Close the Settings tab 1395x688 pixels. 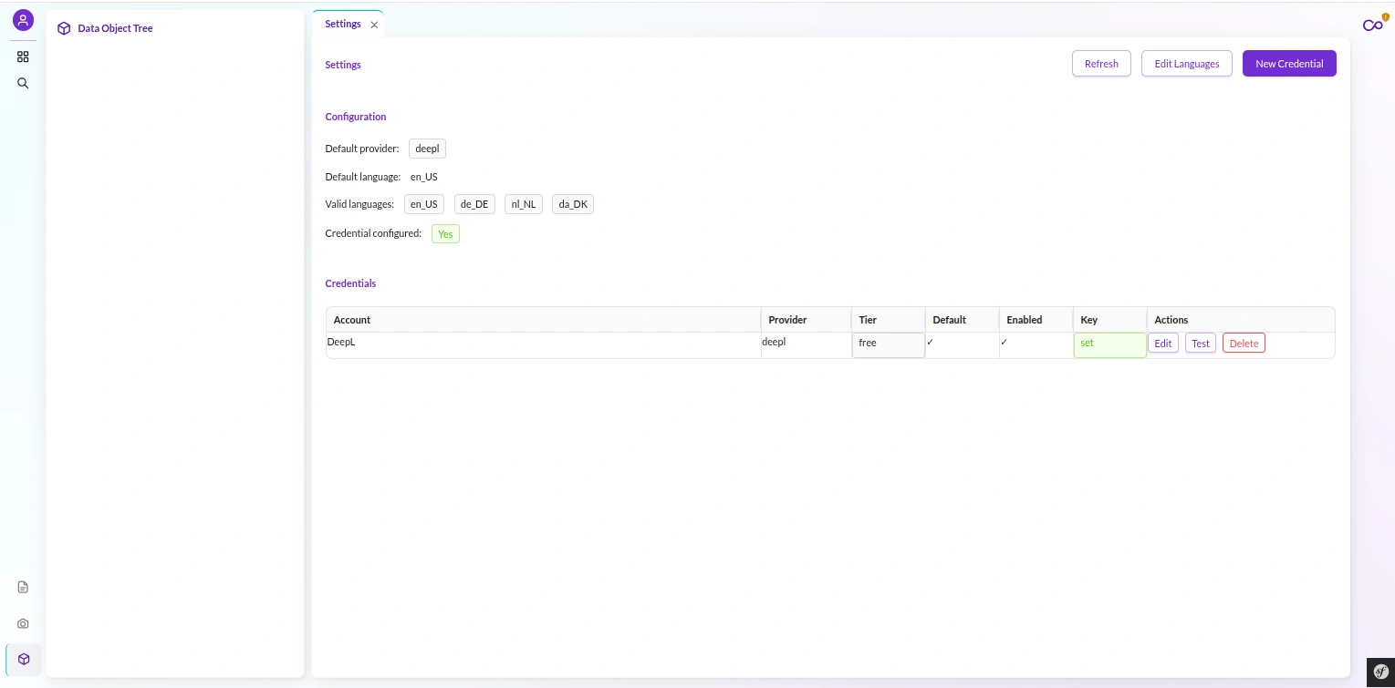[374, 25]
